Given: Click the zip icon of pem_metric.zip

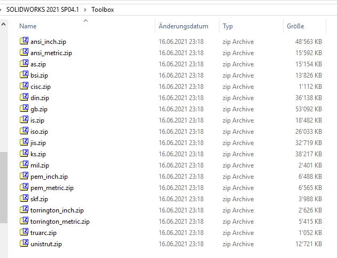Looking at the screenshot, I should (x=24, y=187).
